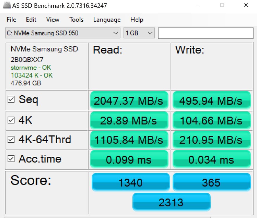Click the read score 1340 bar
This screenshot has height=218, width=257.
pos(130,182)
